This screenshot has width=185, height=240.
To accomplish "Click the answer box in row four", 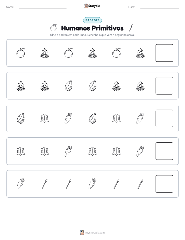I will click(164, 151).
